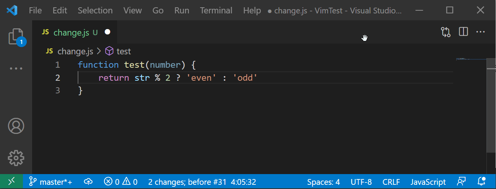Click the vertical scrollbar thumb in the editor
The width and height of the screenshot is (496, 189).
(491, 105)
